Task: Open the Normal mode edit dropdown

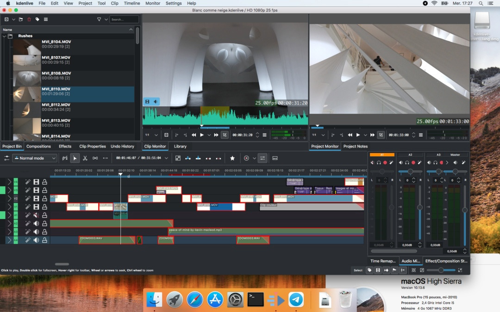Action: pos(35,158)
